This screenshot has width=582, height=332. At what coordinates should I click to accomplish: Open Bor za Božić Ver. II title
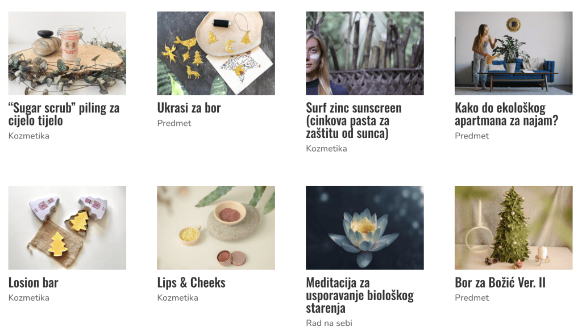[x=500, y=283]
